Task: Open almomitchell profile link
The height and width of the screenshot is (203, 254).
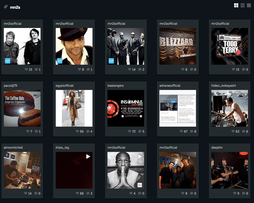Action: coord(13,148)
